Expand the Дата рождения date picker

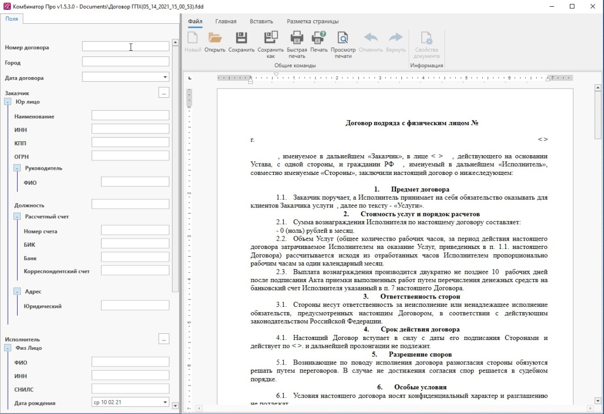coord(165,402)
